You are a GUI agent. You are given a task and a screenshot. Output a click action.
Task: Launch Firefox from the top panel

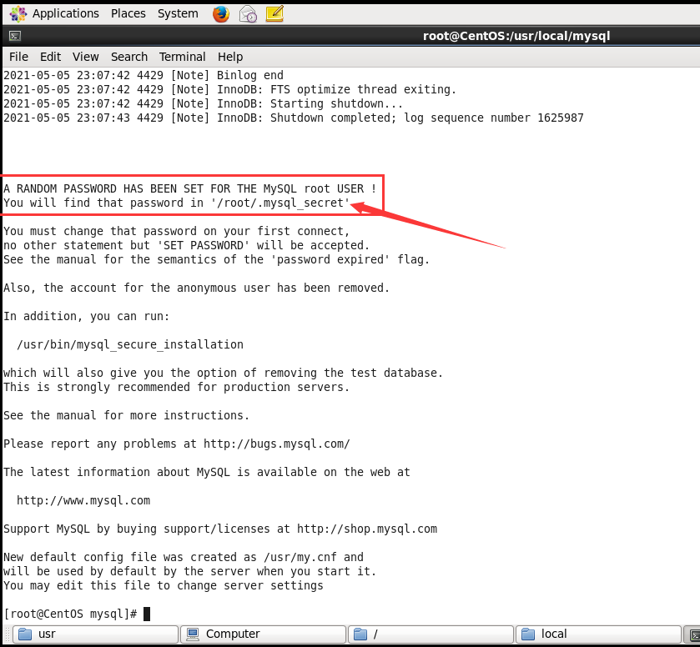pos(221,14)
